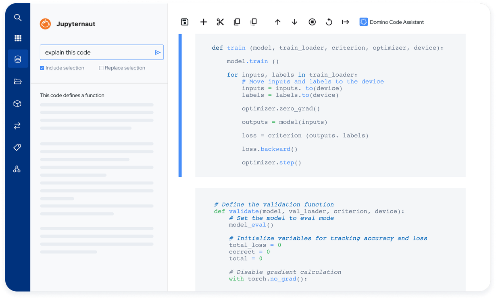Enable the Replace selection checkbox

click(101, 68)
